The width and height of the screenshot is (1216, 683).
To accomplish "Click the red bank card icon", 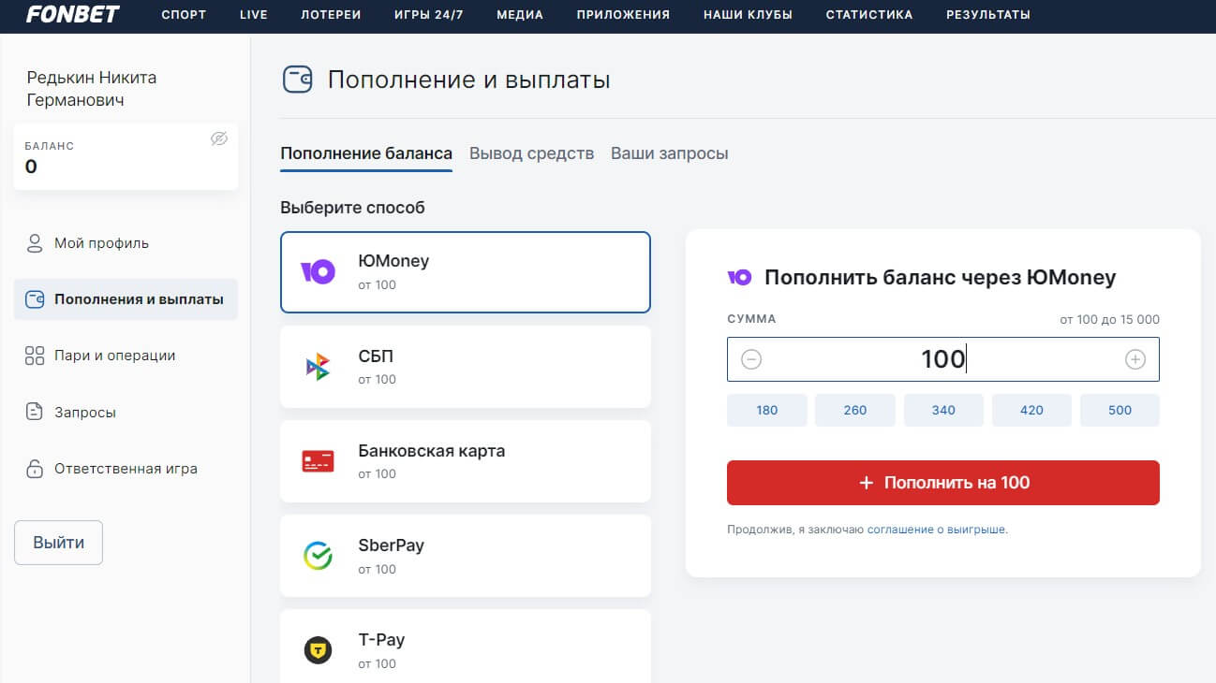I will 318,461.
